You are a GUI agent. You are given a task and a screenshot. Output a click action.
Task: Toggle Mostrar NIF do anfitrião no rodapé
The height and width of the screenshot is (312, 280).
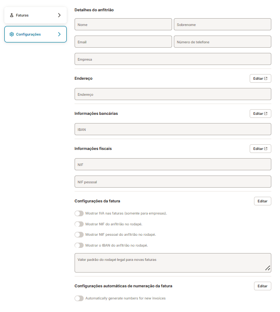79,224
